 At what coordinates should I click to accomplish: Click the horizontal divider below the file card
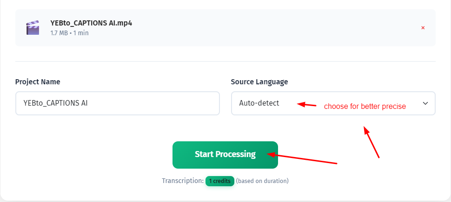tap(225, 61)
